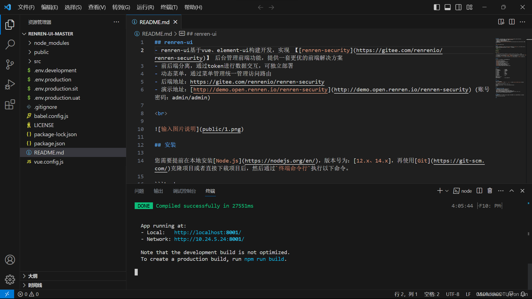
Task: Open the Search view in the activity bar
Action: (10, 44)
